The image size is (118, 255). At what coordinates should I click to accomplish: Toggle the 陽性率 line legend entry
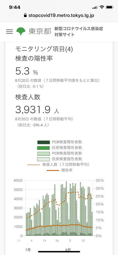tap(60, 170)
